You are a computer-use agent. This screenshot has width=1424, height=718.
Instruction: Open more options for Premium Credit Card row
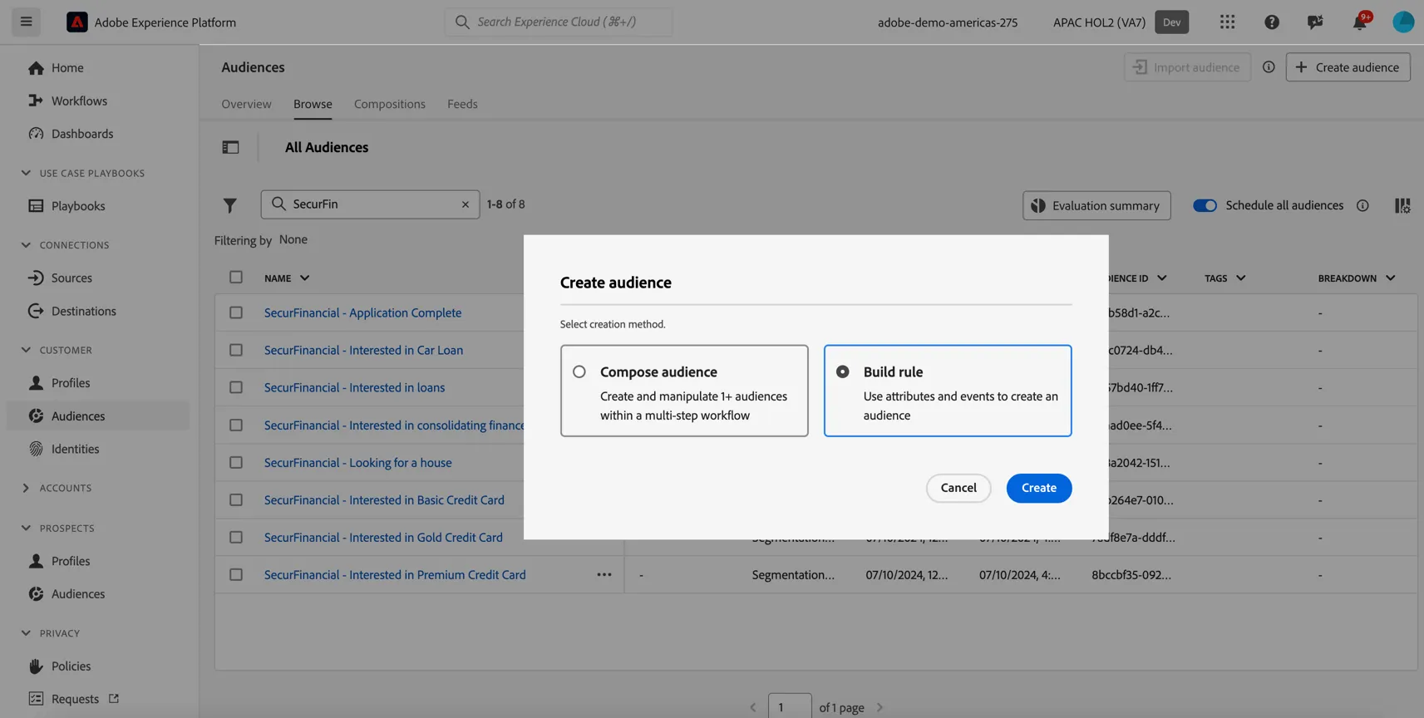point(604,574)
